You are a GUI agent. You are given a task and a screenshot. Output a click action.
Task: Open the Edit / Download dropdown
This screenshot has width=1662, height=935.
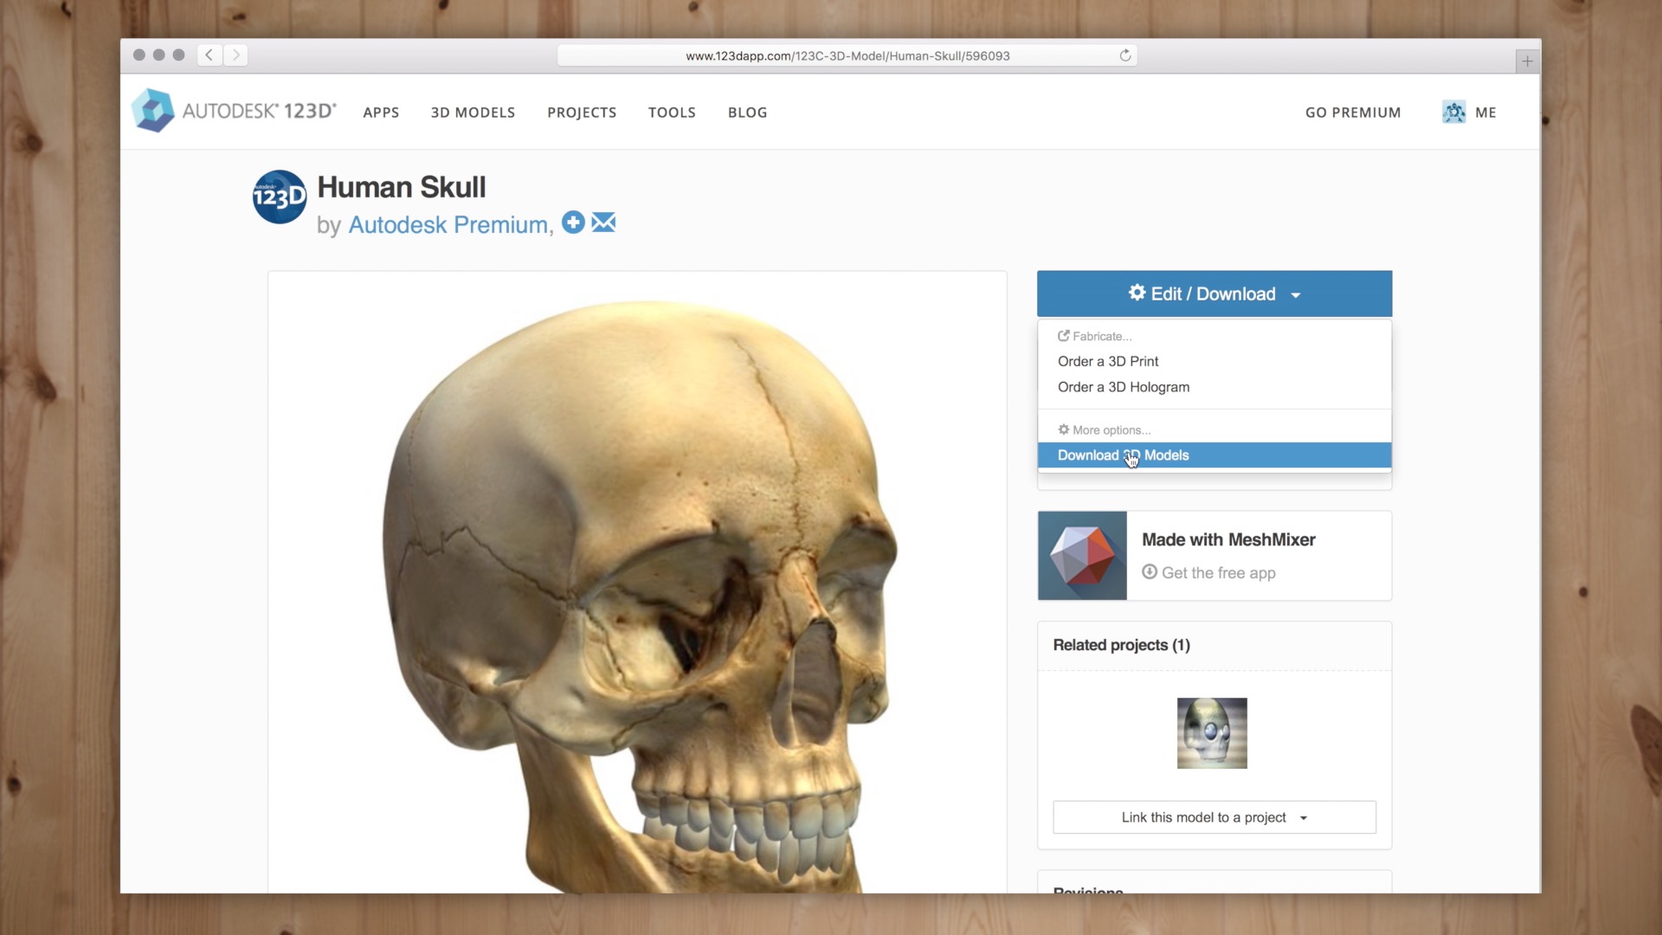click(1214, 293)
